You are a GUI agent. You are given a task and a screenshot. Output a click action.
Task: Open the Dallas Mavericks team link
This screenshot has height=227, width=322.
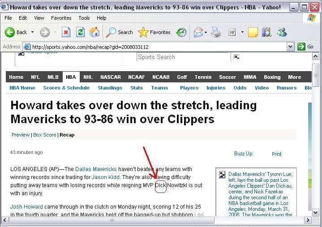96,169
